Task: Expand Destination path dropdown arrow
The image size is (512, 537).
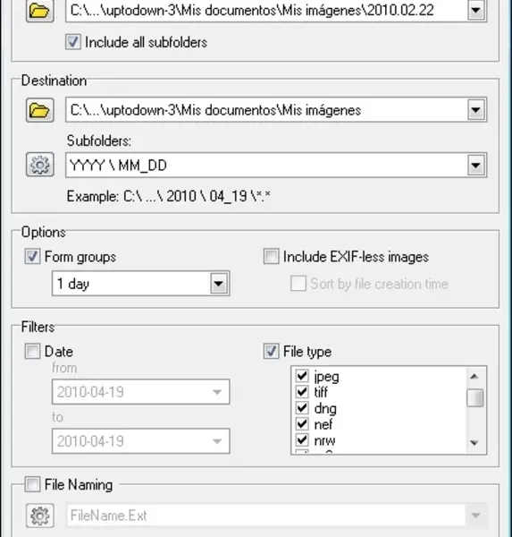Action: pos(475,110)
